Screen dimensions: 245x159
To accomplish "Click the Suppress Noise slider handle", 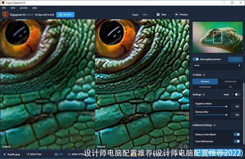I will click(x=227, y=107).
